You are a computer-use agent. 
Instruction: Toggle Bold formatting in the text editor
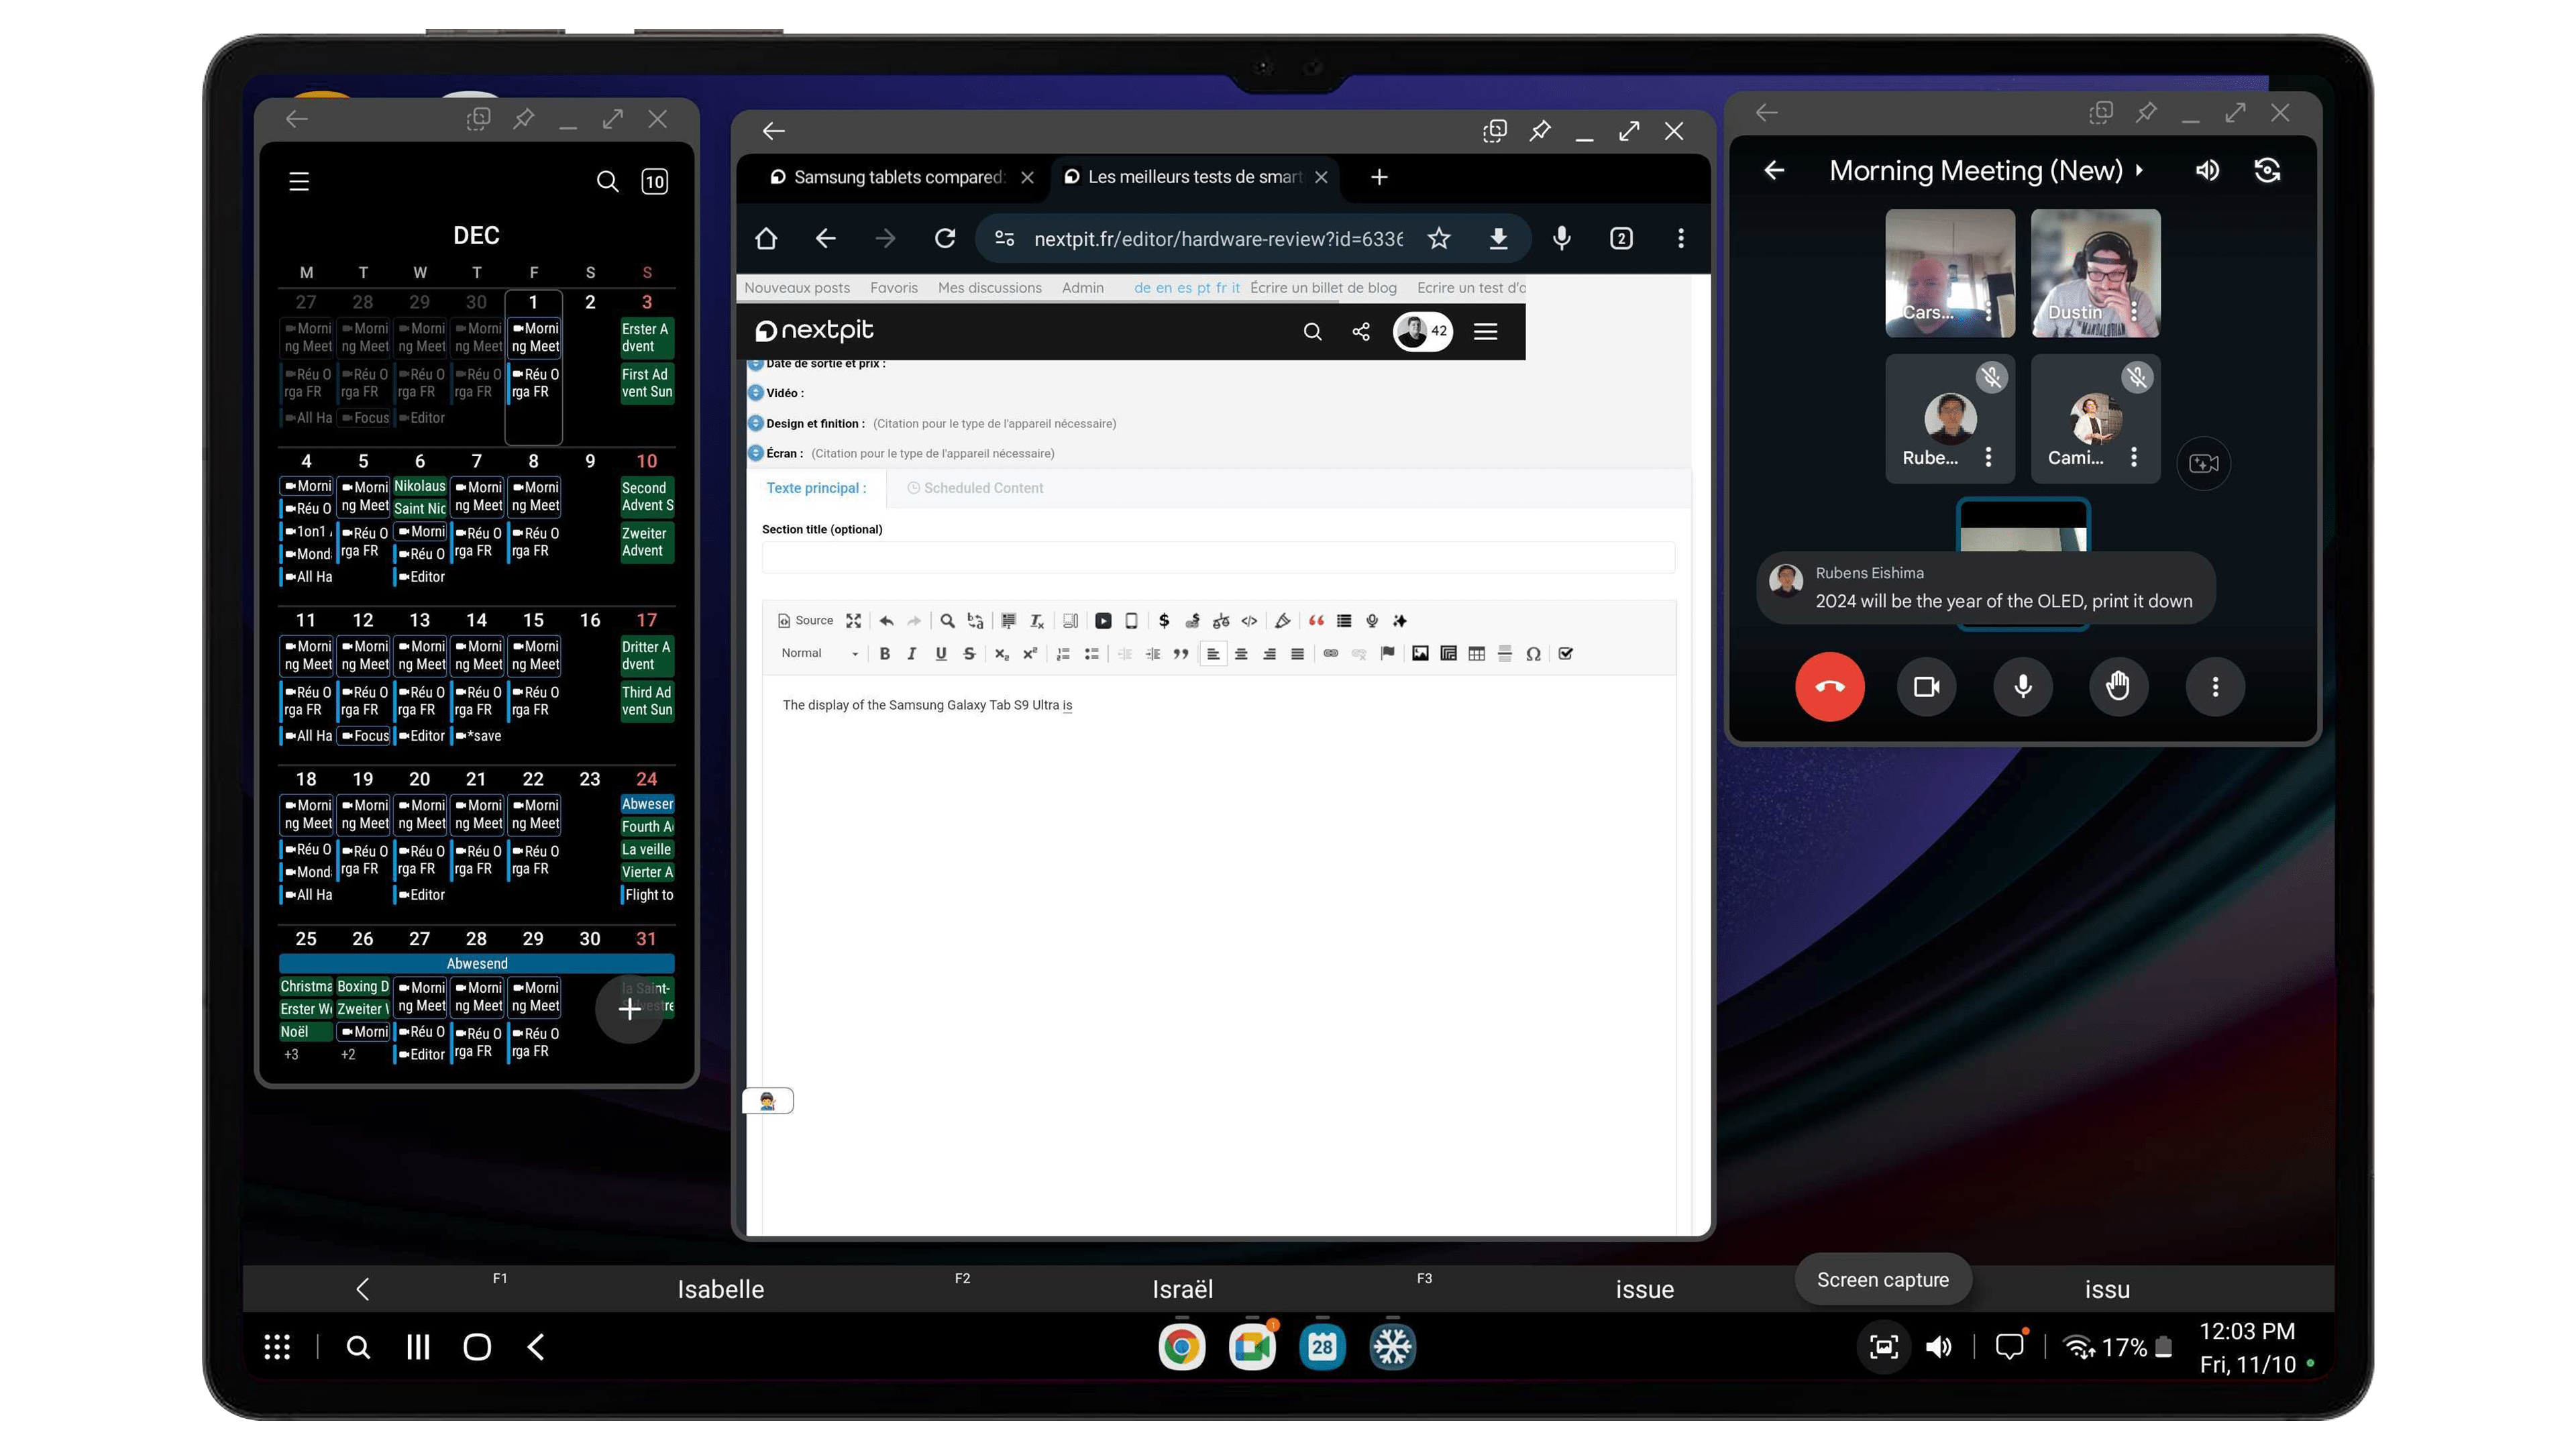[884, 653]
